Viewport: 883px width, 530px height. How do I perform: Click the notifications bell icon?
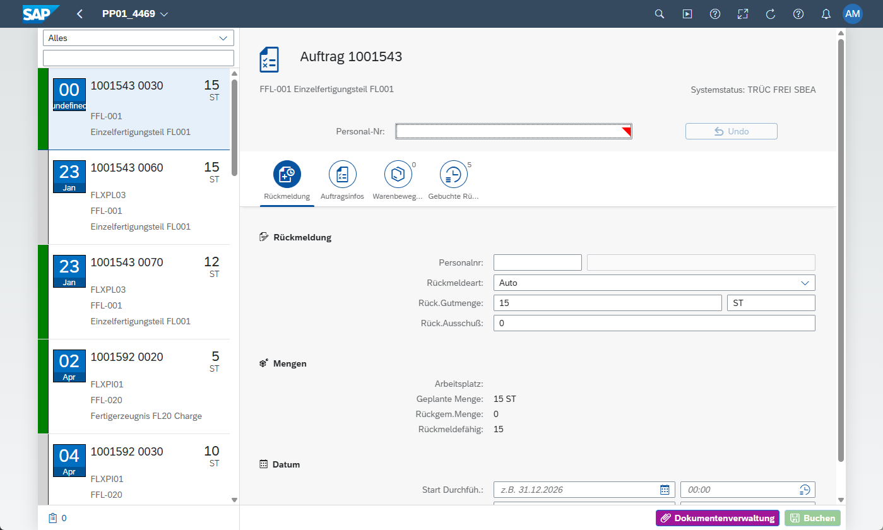pos(826,14)
